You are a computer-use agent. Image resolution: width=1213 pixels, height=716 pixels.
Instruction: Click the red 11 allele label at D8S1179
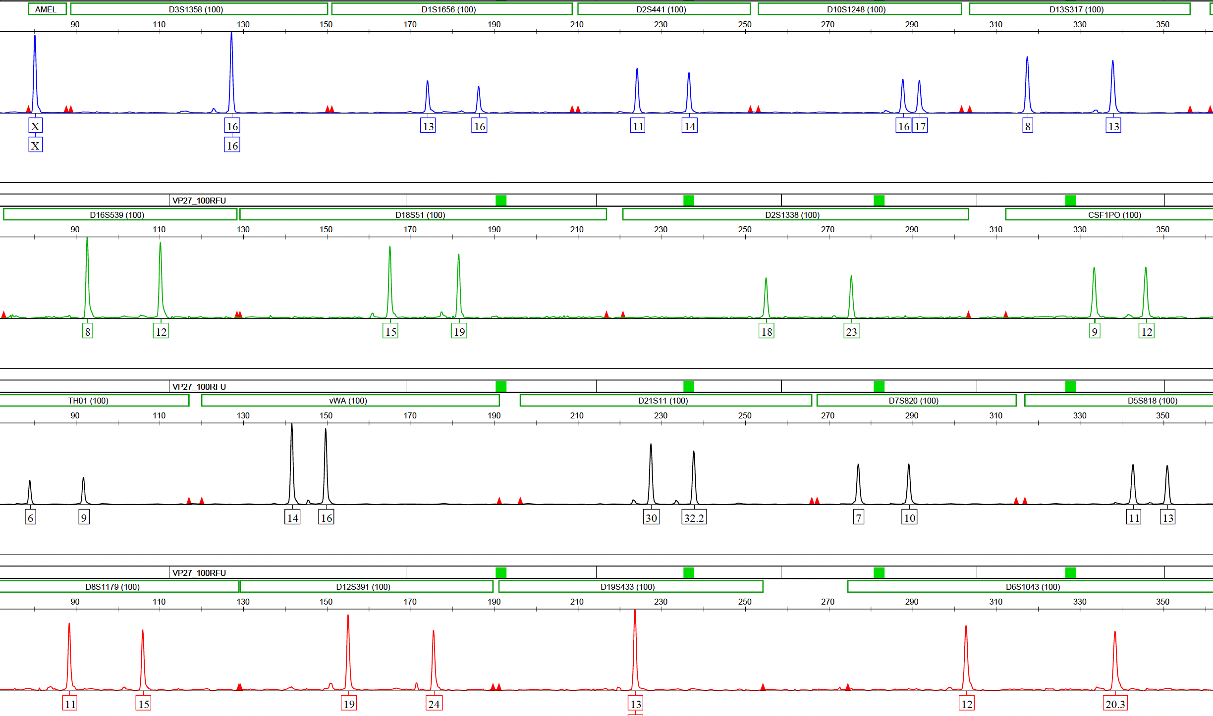coord(70,704)
